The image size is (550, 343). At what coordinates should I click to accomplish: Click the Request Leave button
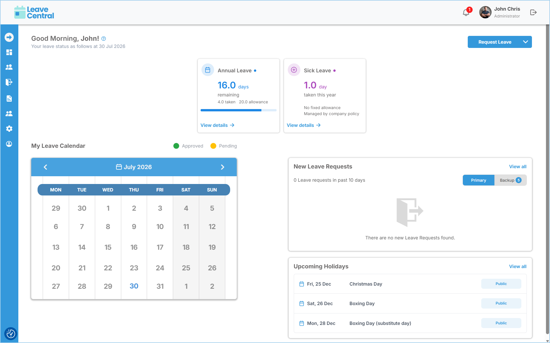pyautogui.click(x=495, y=42)
